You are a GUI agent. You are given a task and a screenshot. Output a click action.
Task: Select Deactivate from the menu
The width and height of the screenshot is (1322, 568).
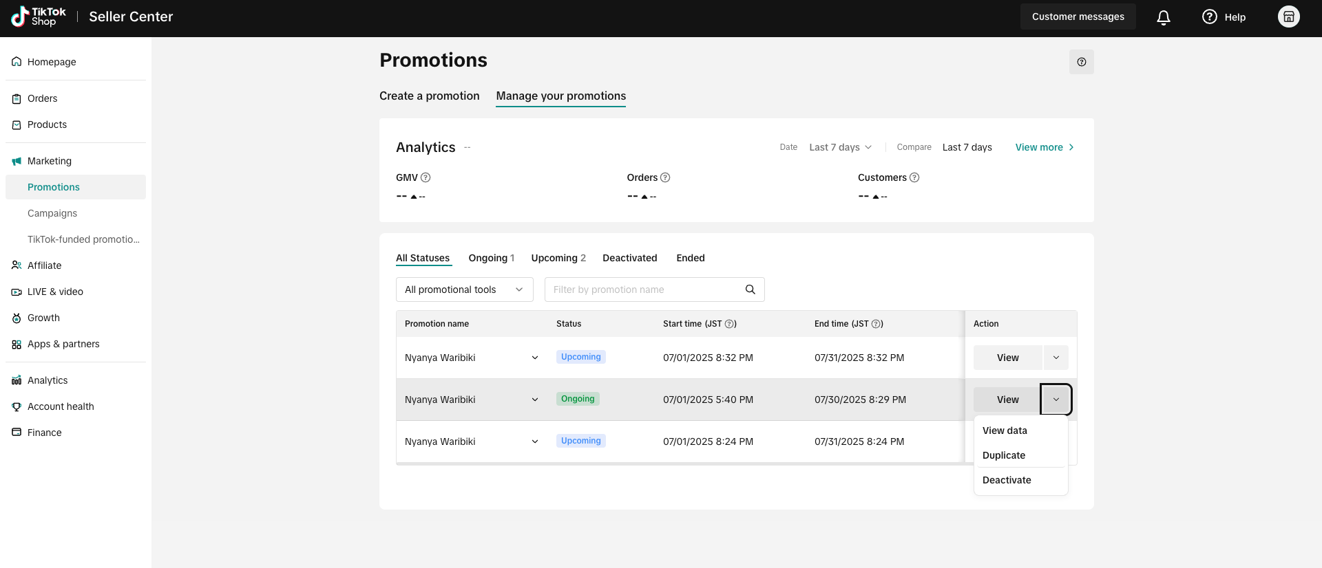[x=1021, y=480]
